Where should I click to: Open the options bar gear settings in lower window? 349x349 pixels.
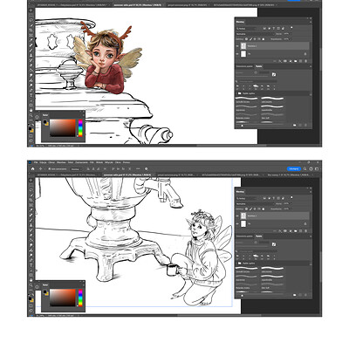[146, 168]
